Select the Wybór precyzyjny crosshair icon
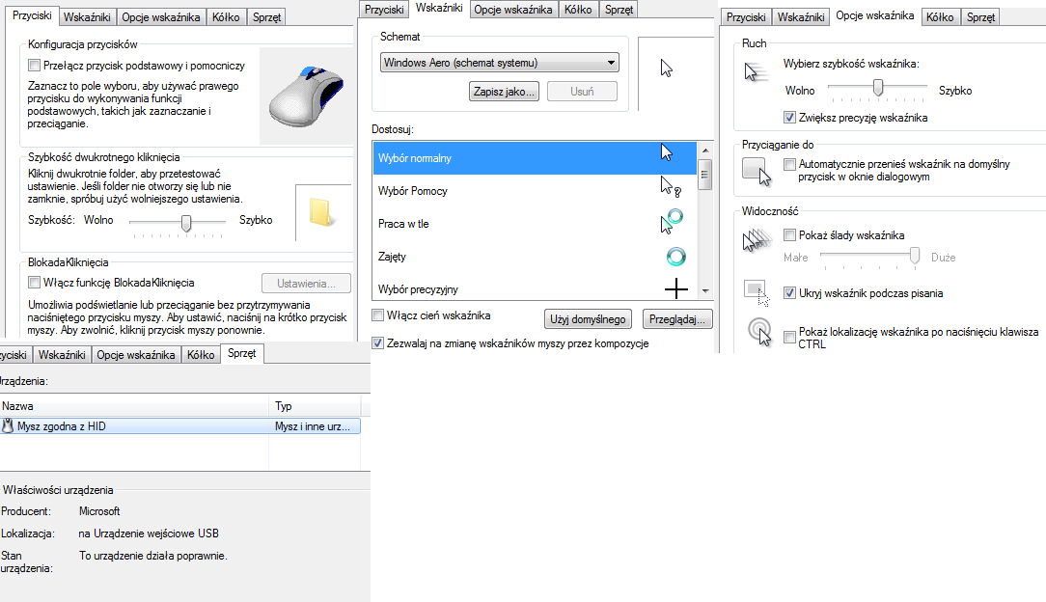Screen dimensions: 1046x602 pos(675,288)
